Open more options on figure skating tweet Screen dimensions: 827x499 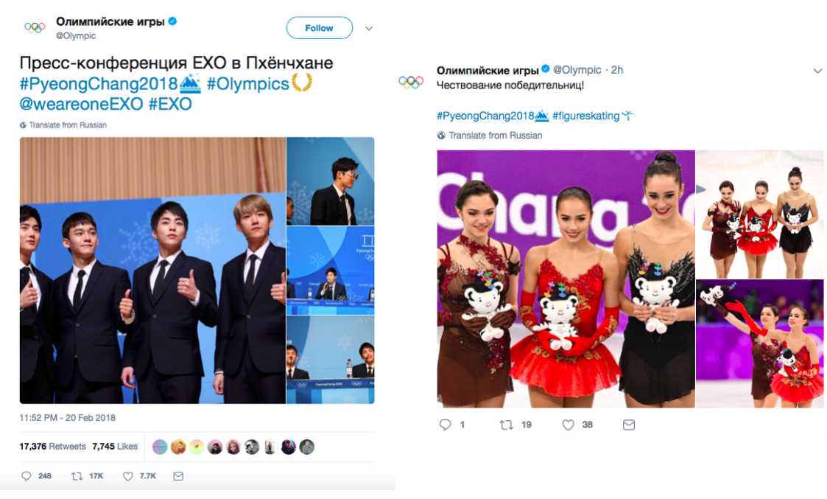(x=817, y=71)
